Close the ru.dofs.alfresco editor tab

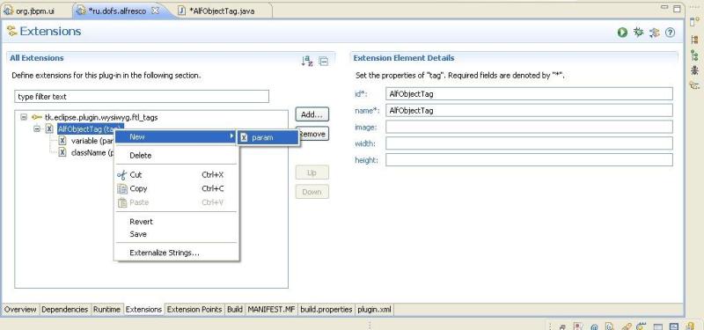pyautogui.click(x=155, y=11)
